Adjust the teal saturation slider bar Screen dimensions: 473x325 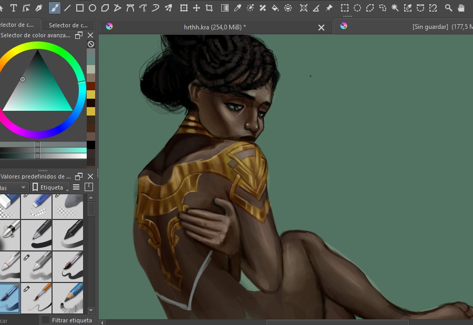tap(43, 150)
